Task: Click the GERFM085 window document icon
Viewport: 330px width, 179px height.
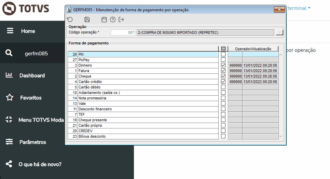Action: coord(69,10)
